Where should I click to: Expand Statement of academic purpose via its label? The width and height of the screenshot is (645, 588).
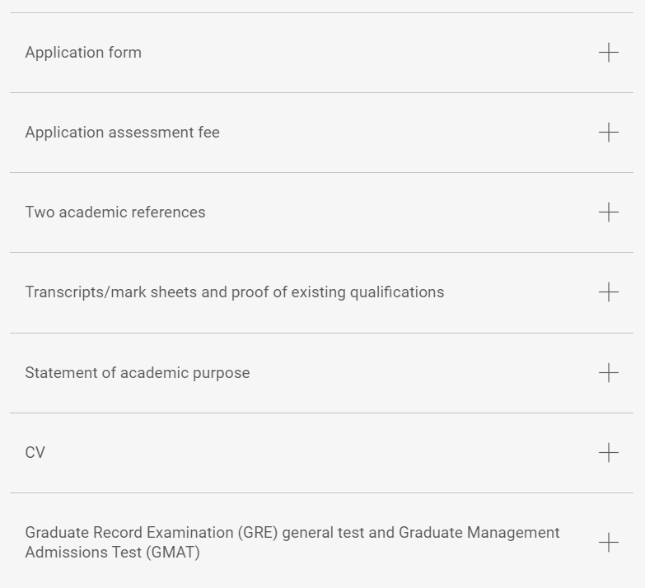(137, 373)
